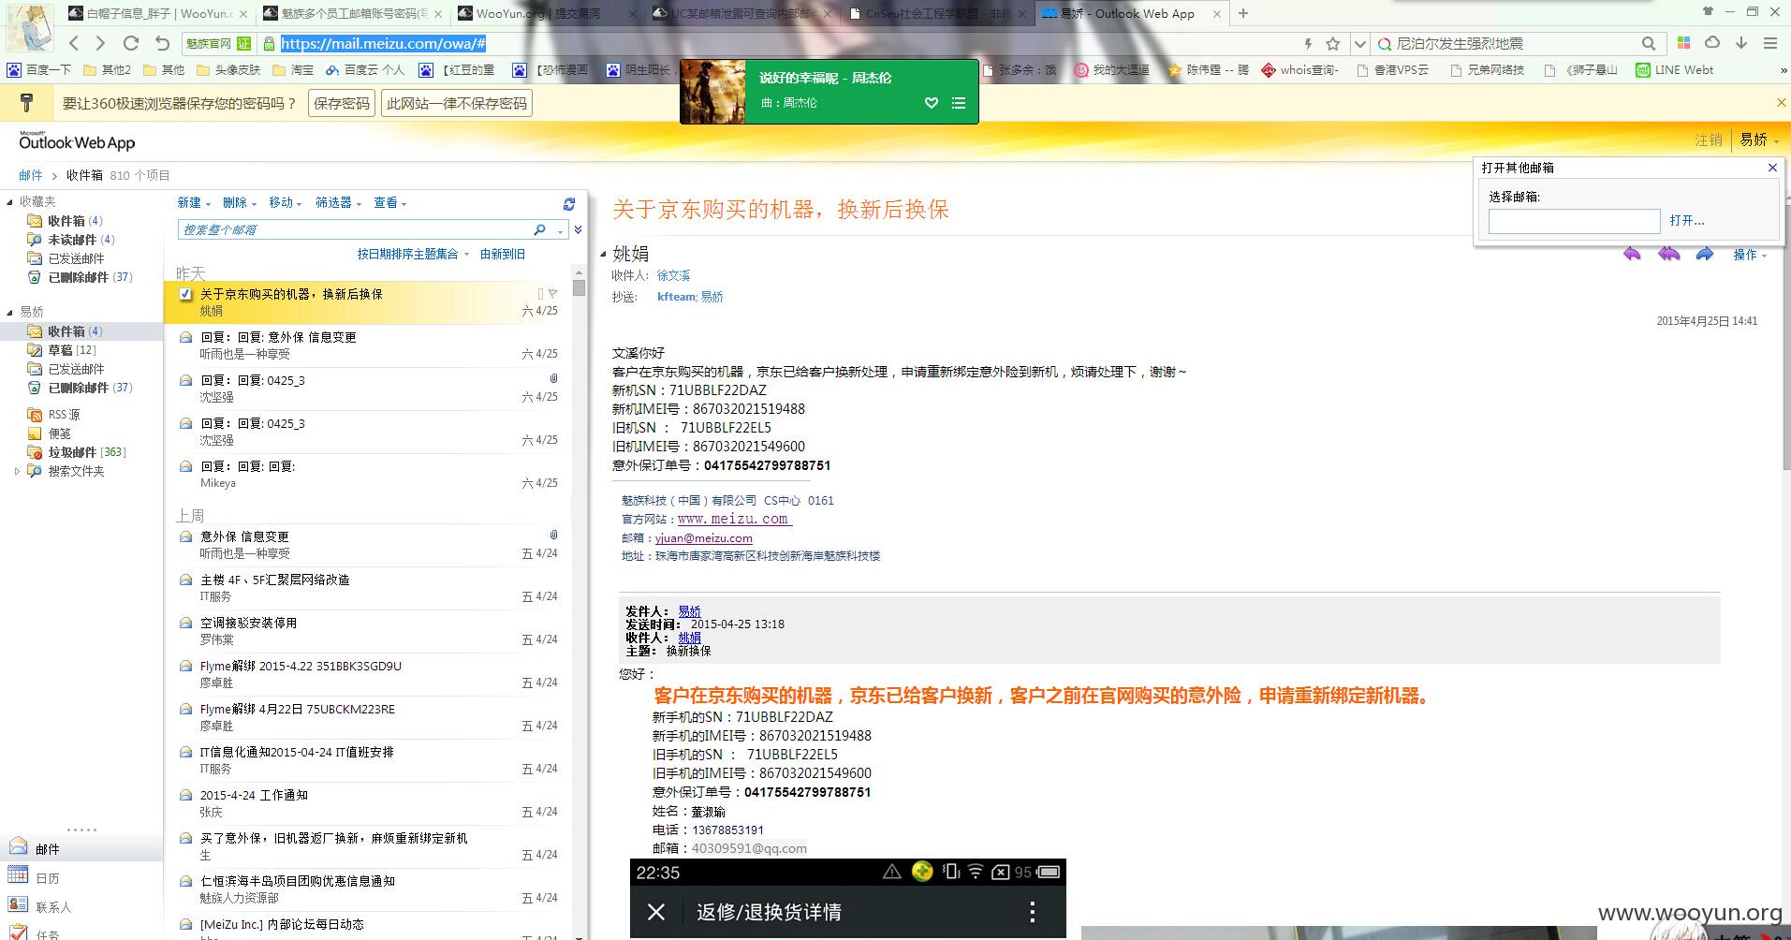
Task: Switch to the 魅族多个员工邮箱账号密码 tab
Action: pyautogui.click(x=353, y=13)
